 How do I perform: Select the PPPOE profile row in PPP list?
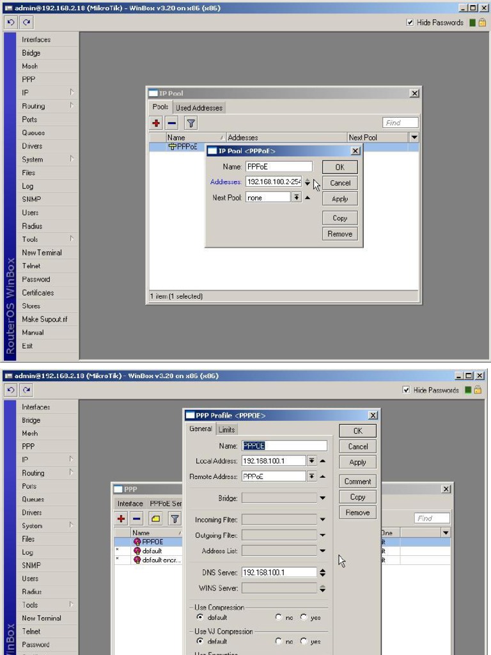[148, 541]
